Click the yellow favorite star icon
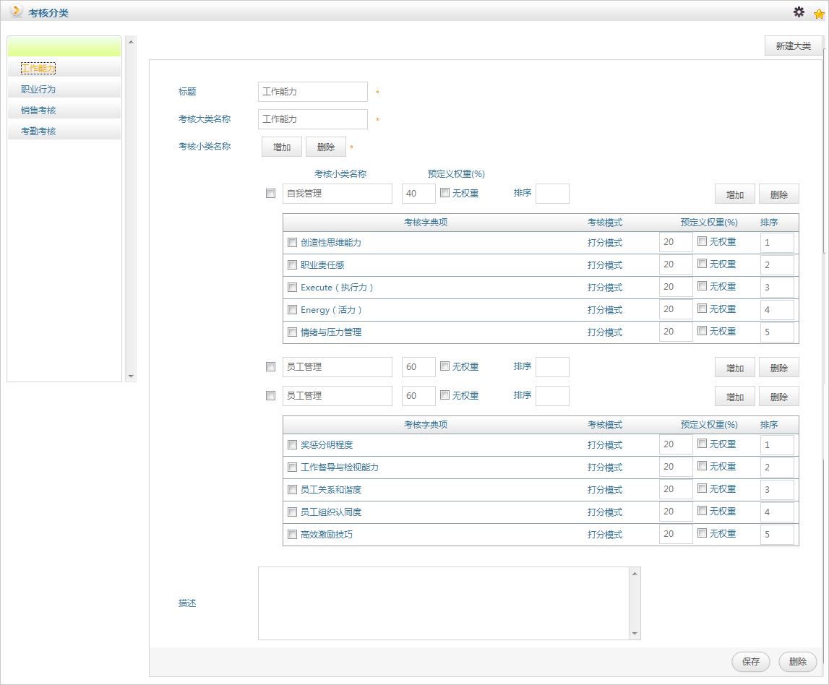 pos(818,13)
